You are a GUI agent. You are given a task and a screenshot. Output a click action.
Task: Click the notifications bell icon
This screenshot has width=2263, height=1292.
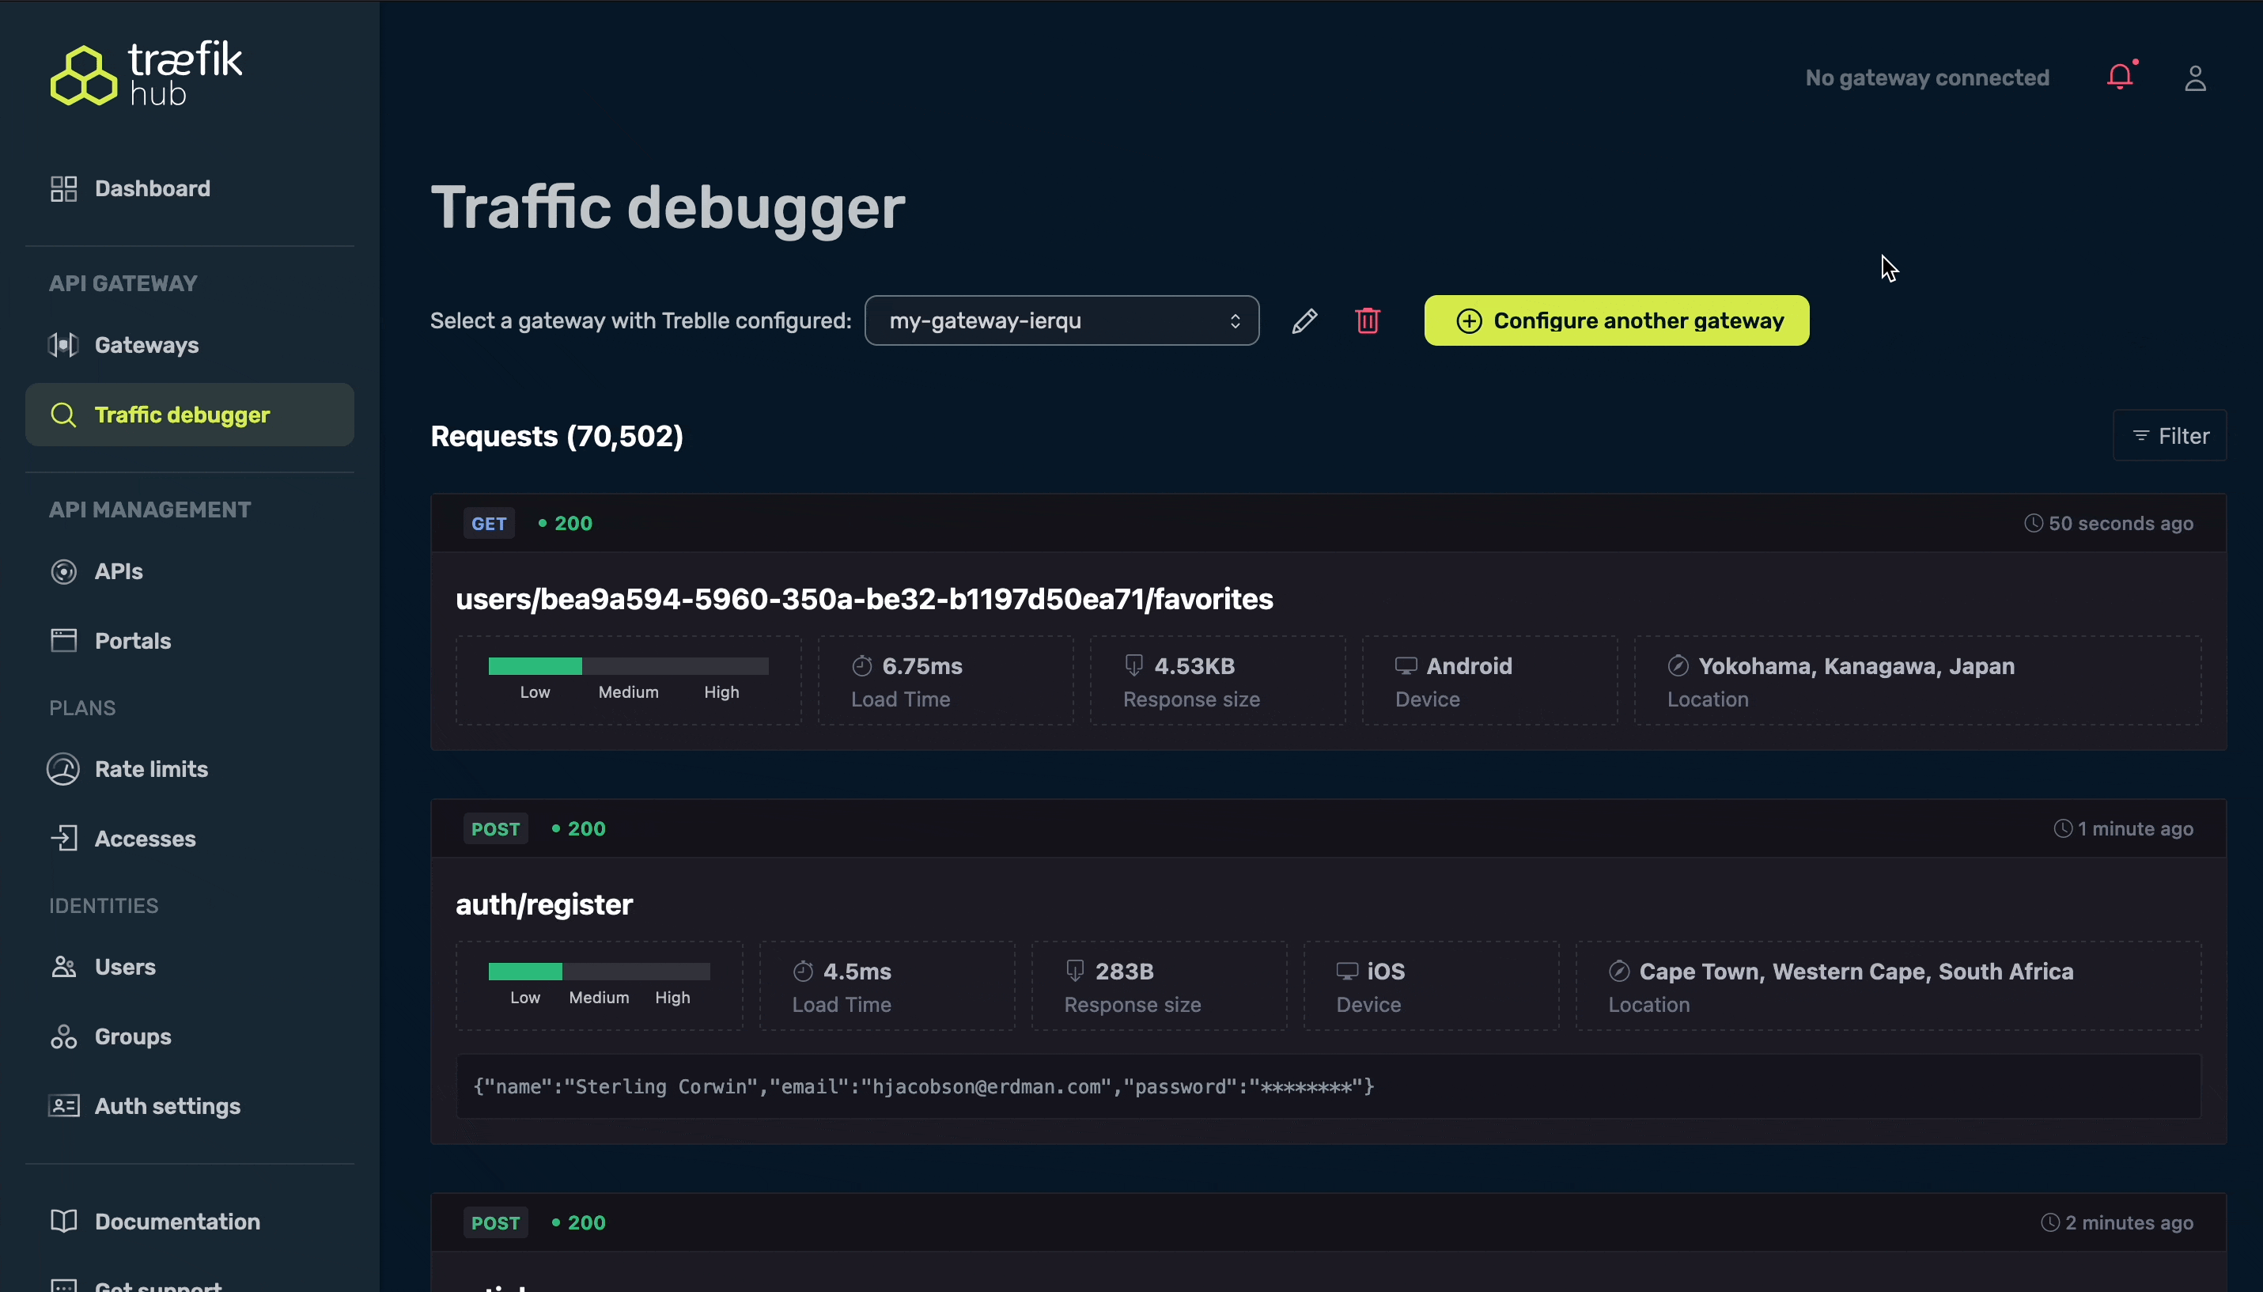(2118, 74)
